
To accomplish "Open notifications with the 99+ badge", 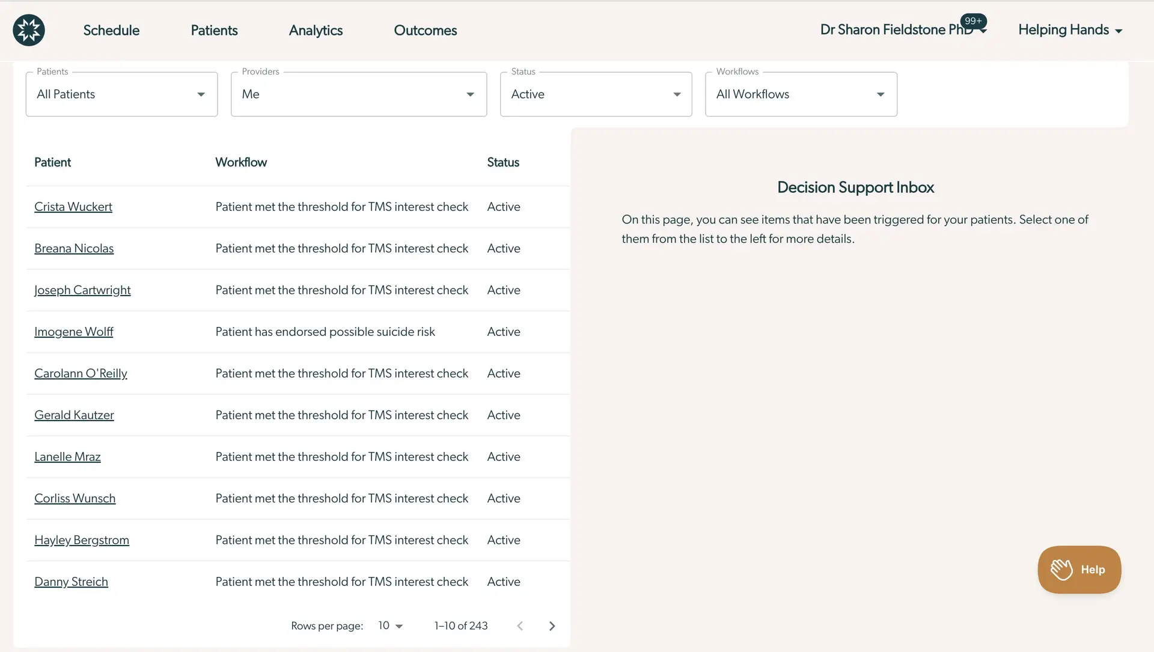I will click(x=974, y=21).
